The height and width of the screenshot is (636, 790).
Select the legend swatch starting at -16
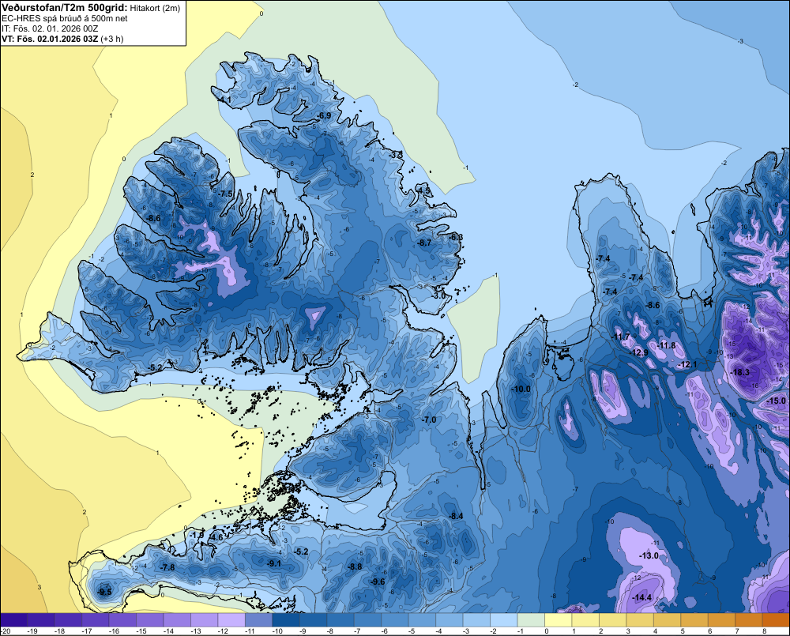click(x=122, y=619)
